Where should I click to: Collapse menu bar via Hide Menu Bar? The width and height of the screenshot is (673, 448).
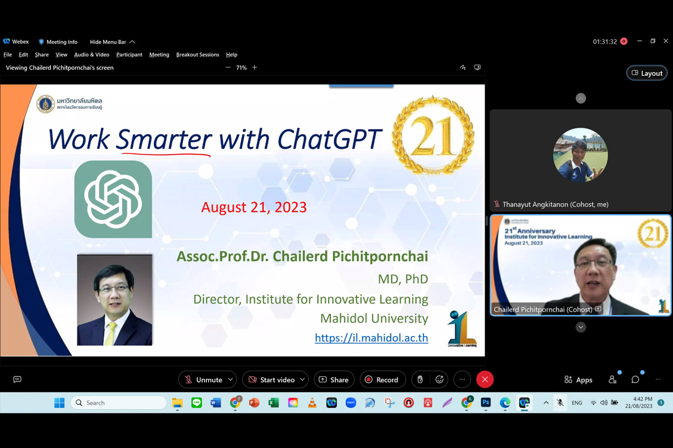pos(112,42)
